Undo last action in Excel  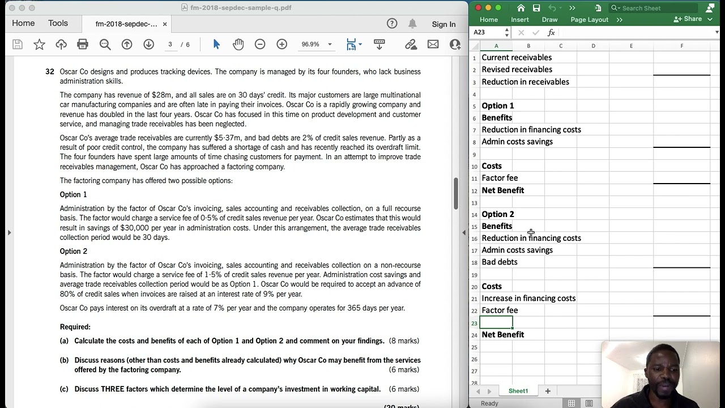point(552,8)
